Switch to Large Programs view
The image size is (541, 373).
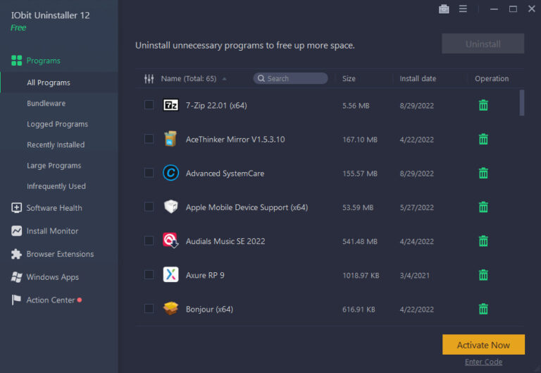(x=54, y=166)
